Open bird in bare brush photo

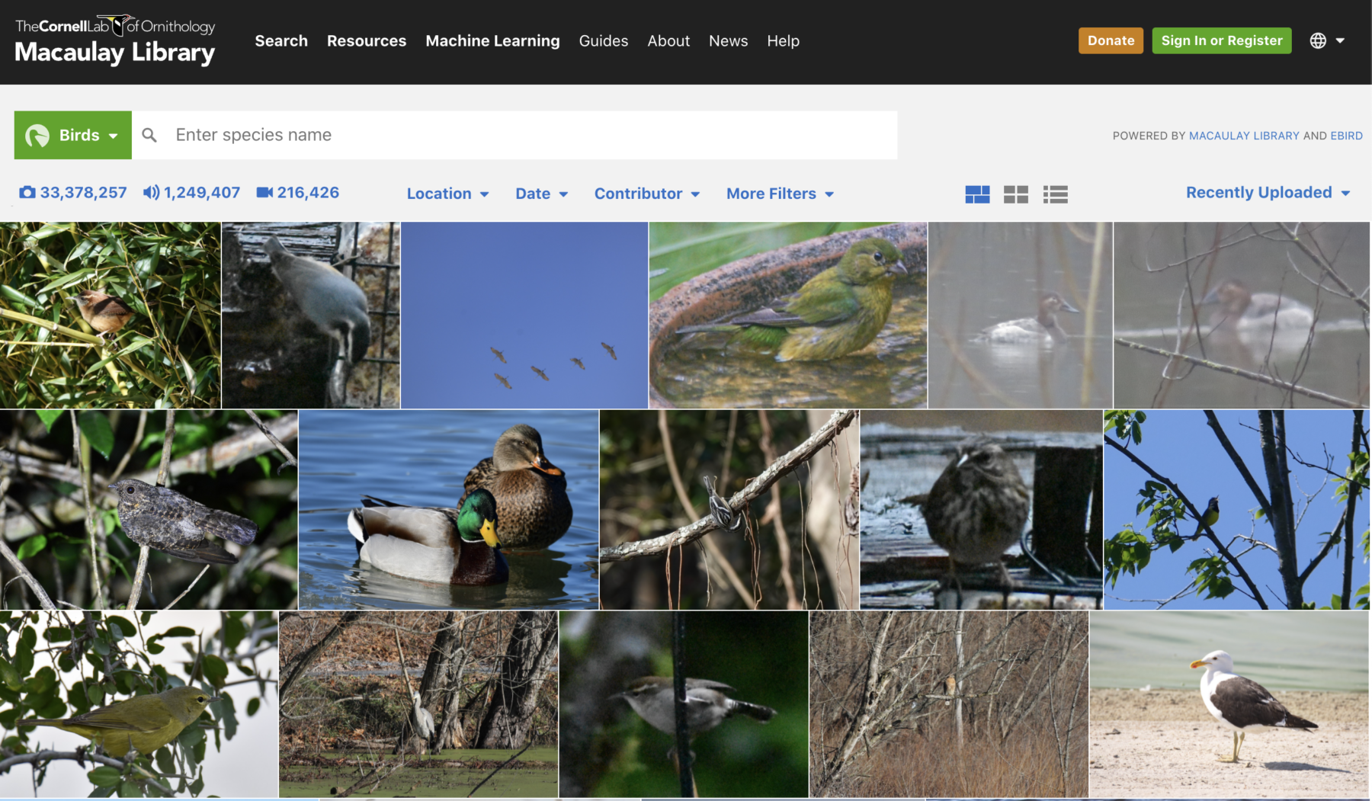949,704
